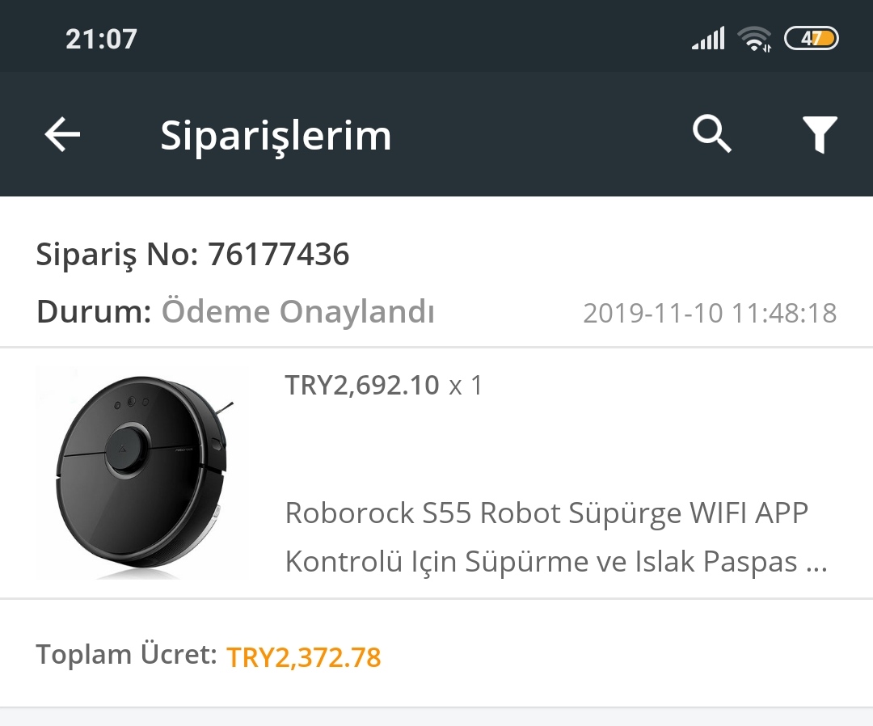873x726 pixels.
Task: Tap the truncated Kontrolü Için Süpürme text line
Action: click(x=556, y=561)
